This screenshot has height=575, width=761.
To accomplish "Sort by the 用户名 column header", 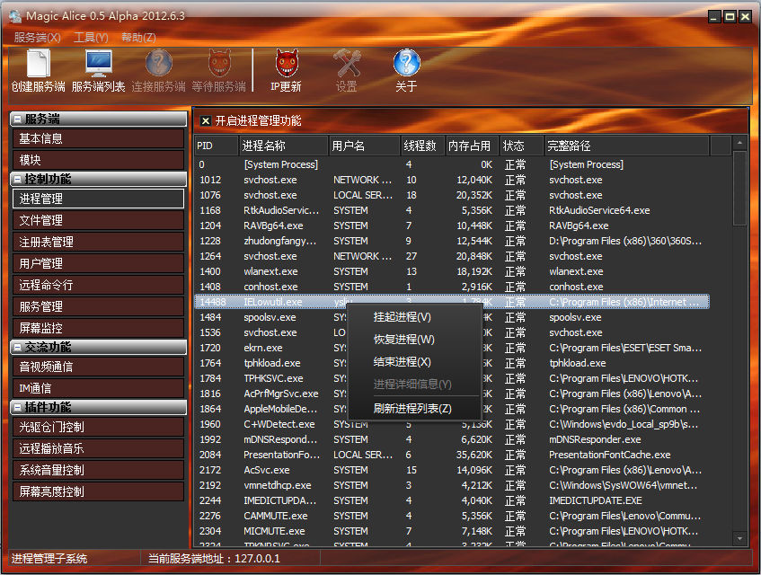I will 365,146.
